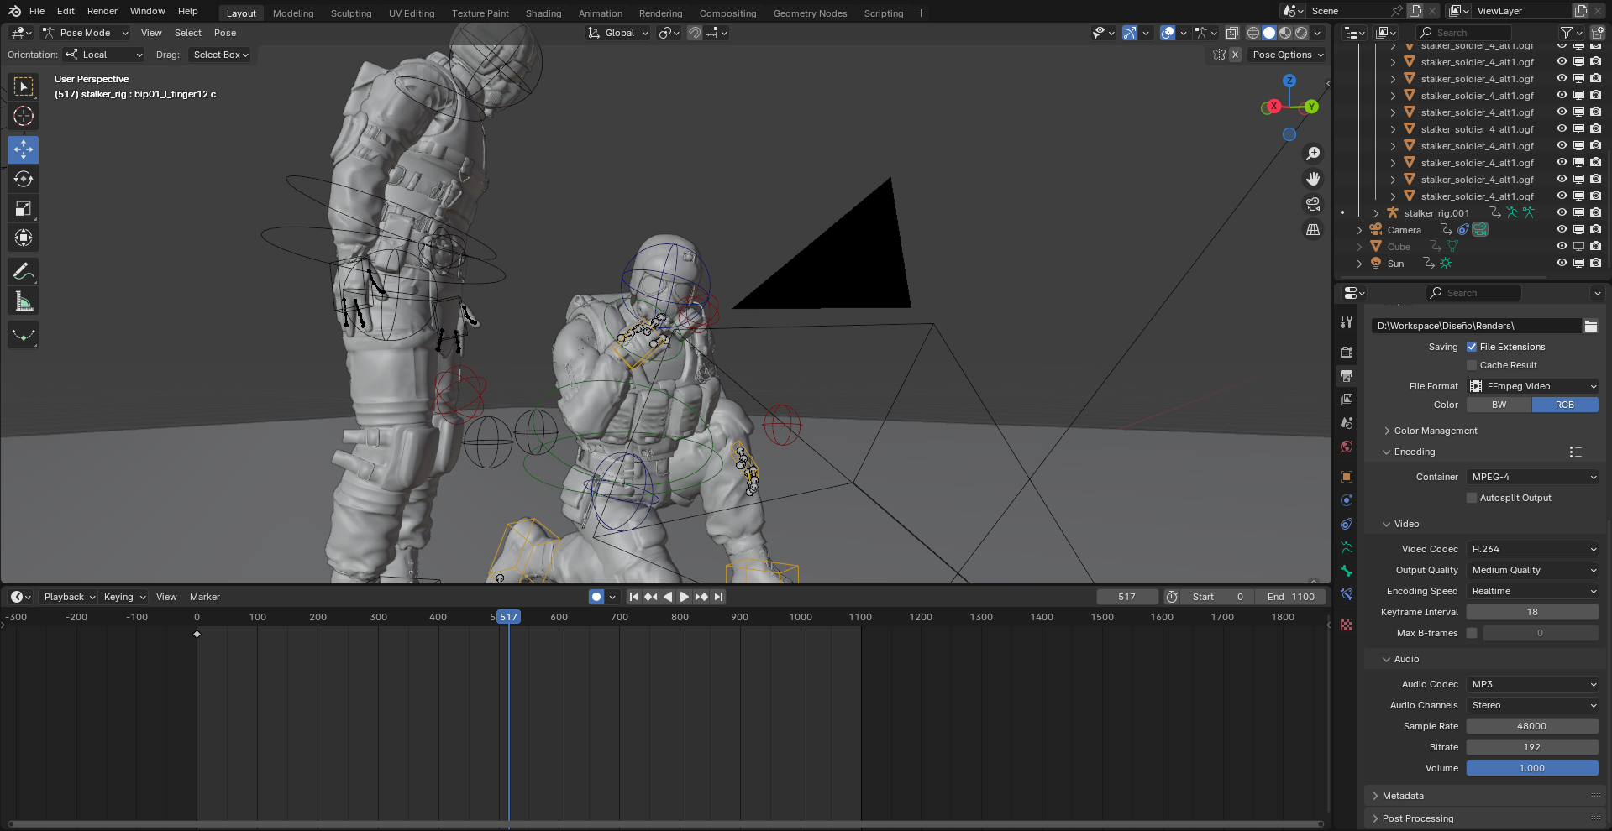Expand the Metadata panel
Viewport: 1612px width, 831px height.
coord(1402,796)
